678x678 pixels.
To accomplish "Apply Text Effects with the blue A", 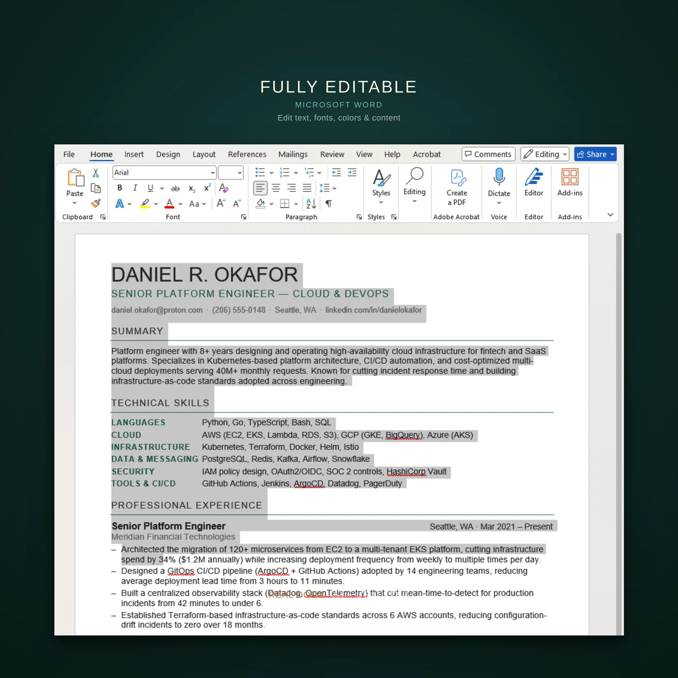I will pos(120,204).
